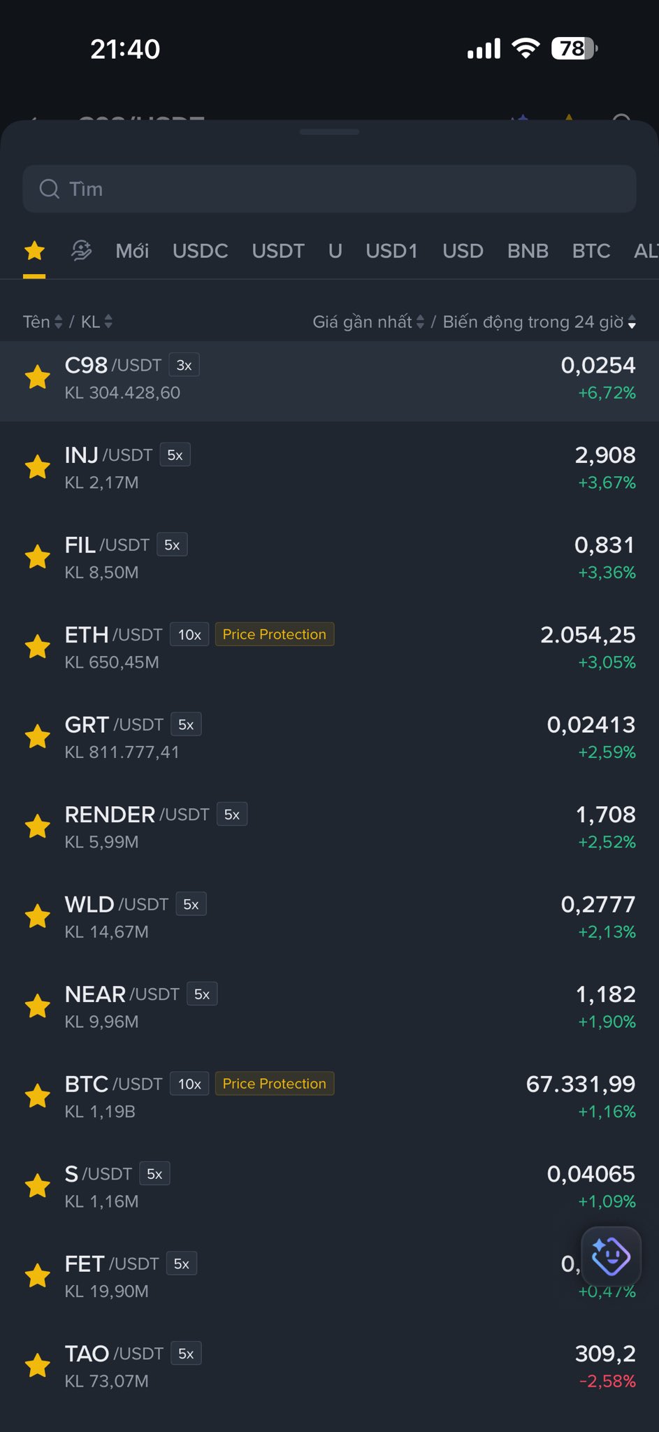This screenshot has width=659, height=1432.
Task: Toggle the INJ/USDT favorite star
Action: pos(38,467)
